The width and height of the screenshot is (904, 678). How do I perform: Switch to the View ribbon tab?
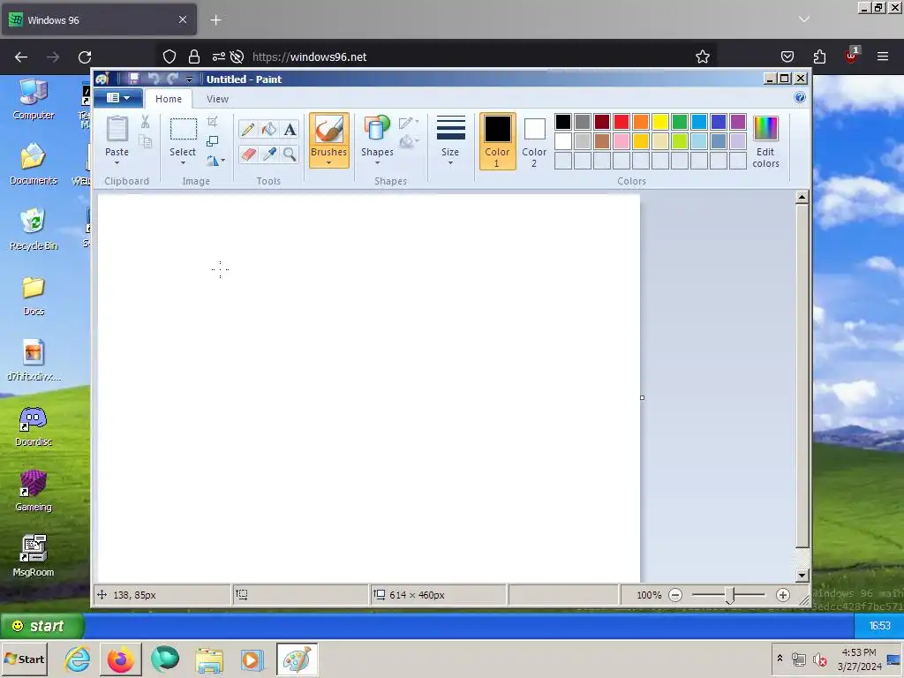(217, 99)
